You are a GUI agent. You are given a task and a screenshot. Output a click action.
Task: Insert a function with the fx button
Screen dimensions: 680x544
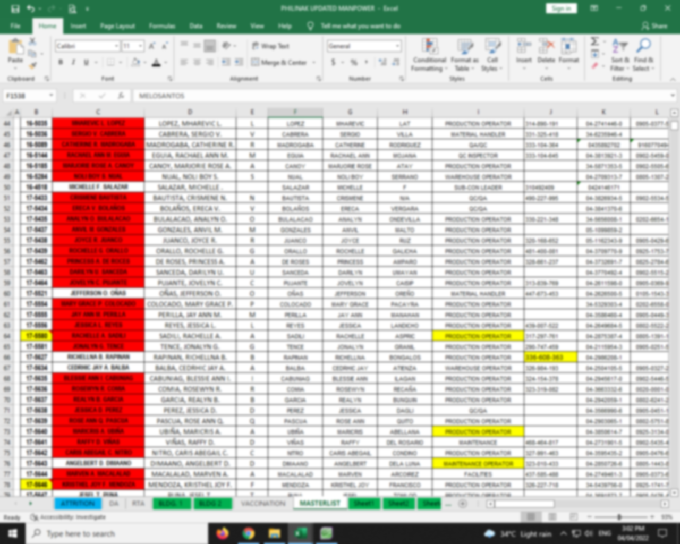(x=121, y=96)
